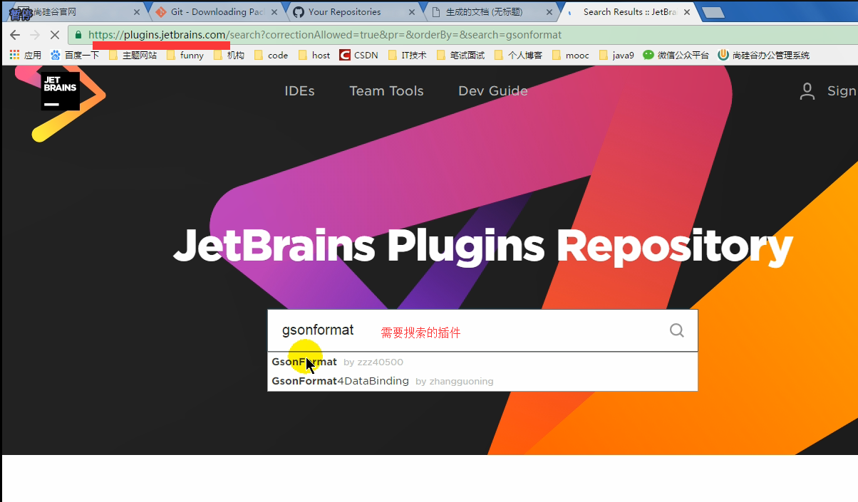Close the 生成的文档 tab
Image resolution: width=858 pixels, height=502 pixels.
[550, 12]
